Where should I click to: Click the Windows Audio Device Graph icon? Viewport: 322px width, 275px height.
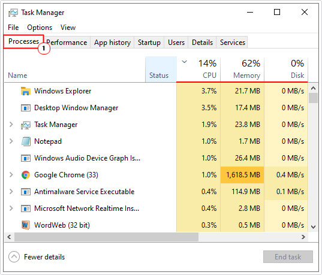point(26,158)
